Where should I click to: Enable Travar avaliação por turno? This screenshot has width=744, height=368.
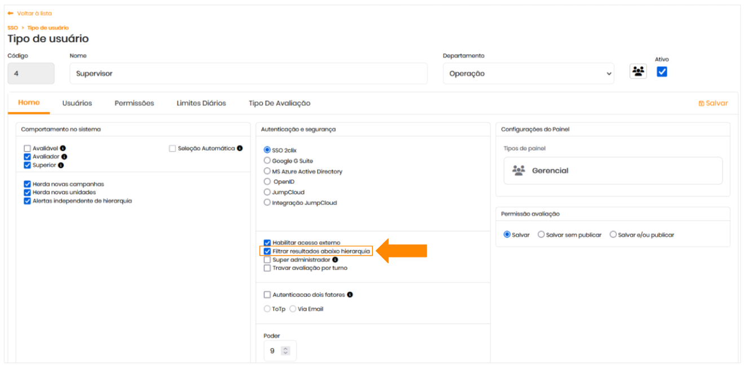pyautogui.click(x=267, y=268)
